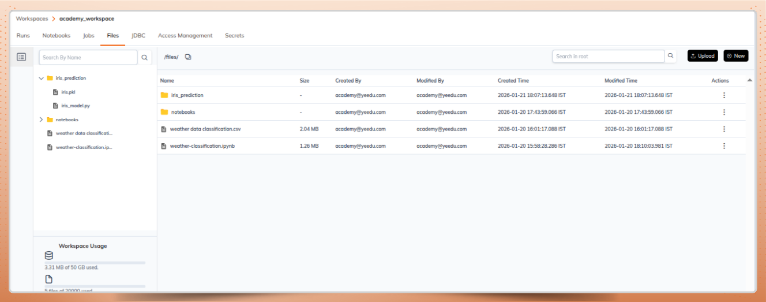Open actions menu for weather-classification.ipynb row
The height and width of the screenshot is (302, 766).
pyautogui.click(x=724, y=146)
